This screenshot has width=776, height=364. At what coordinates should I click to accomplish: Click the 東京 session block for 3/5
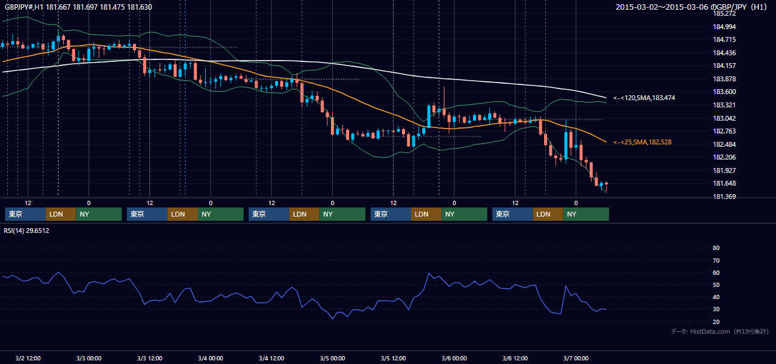[391, 214]
